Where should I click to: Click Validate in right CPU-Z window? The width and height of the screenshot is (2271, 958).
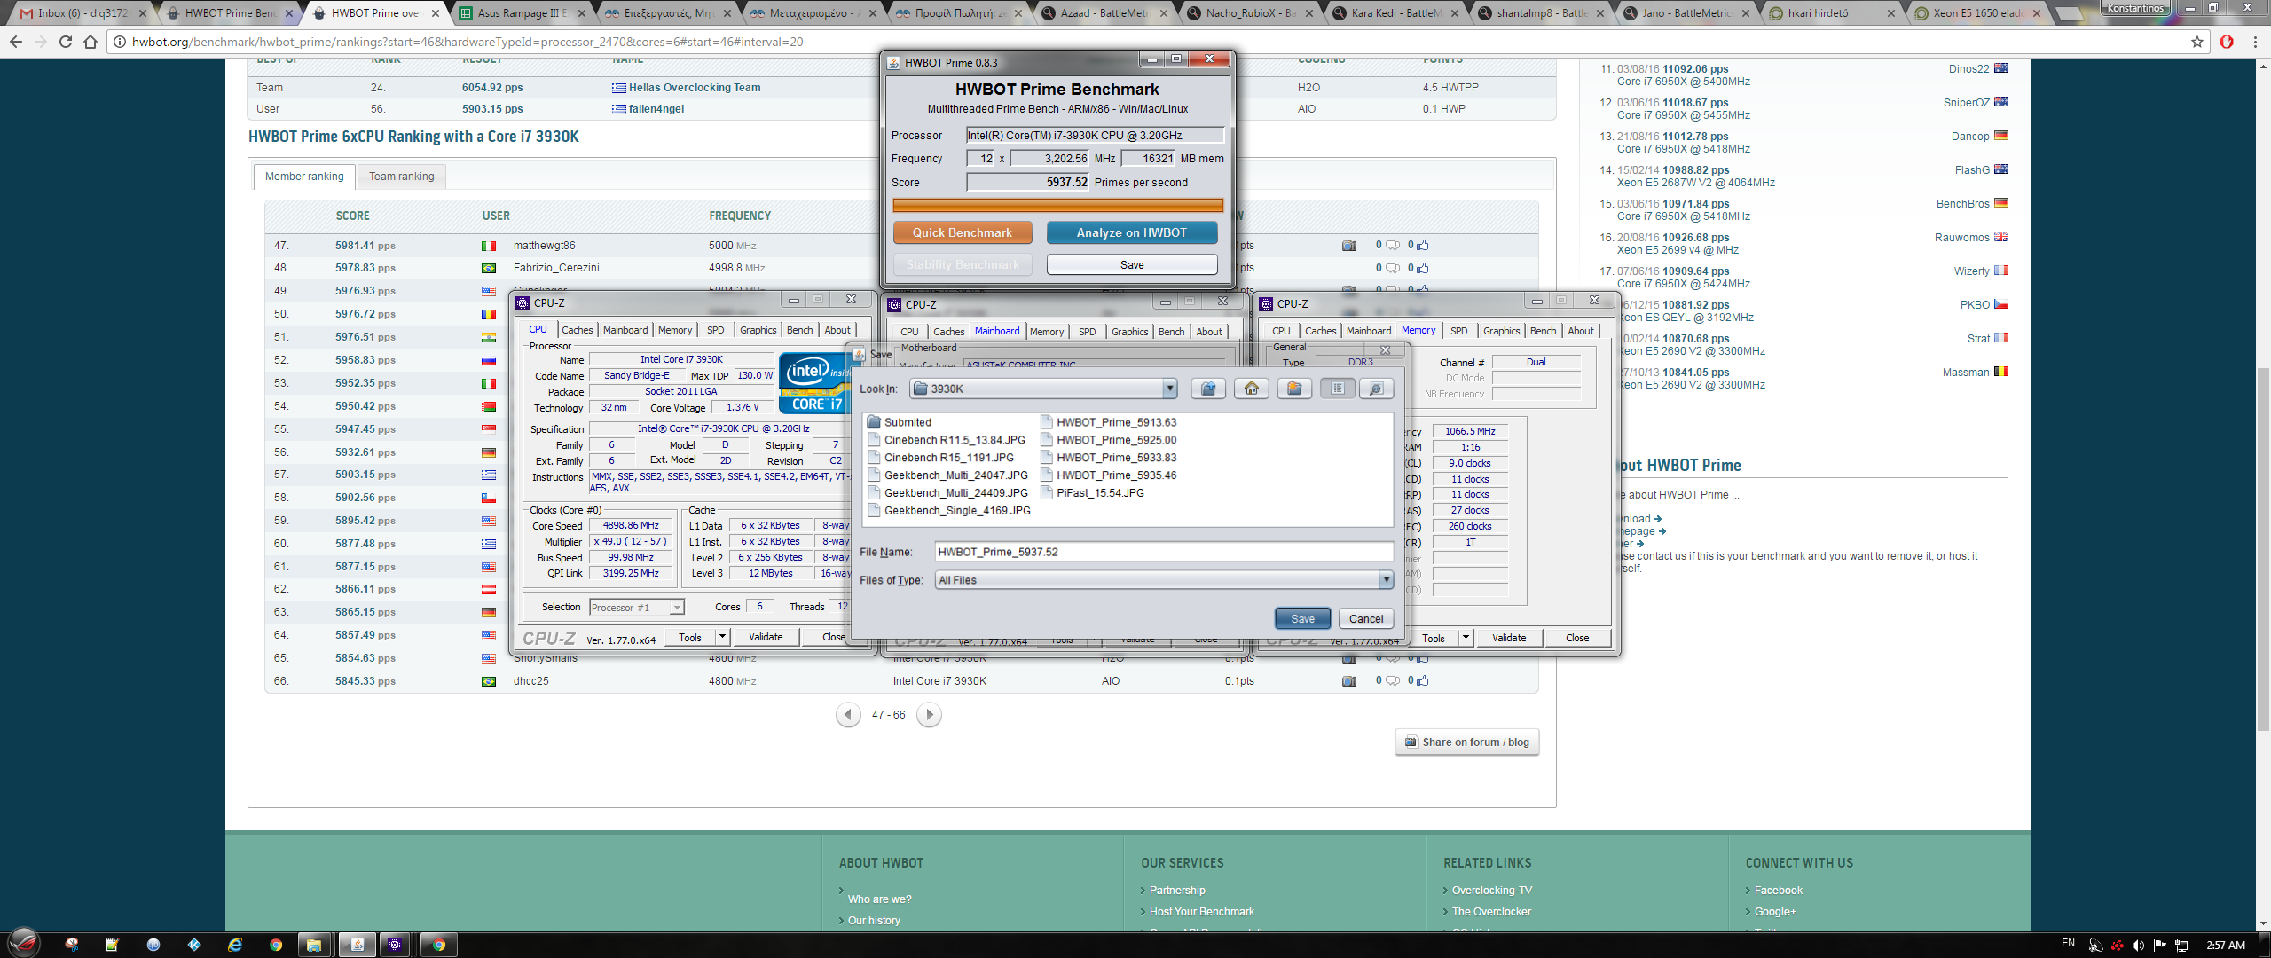(1509, 638)
